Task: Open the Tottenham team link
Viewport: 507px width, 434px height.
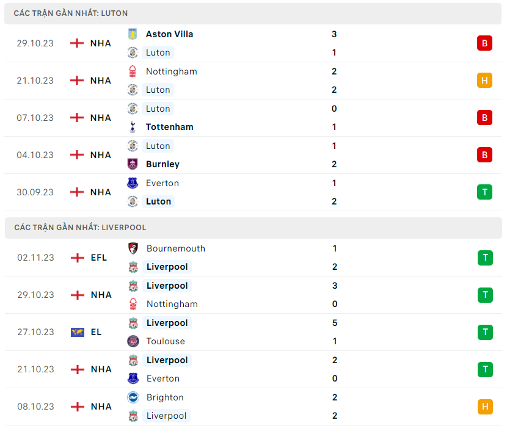Action: [169, 127]
